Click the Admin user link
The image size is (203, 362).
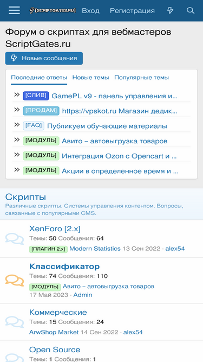click(x=83, y=295)
